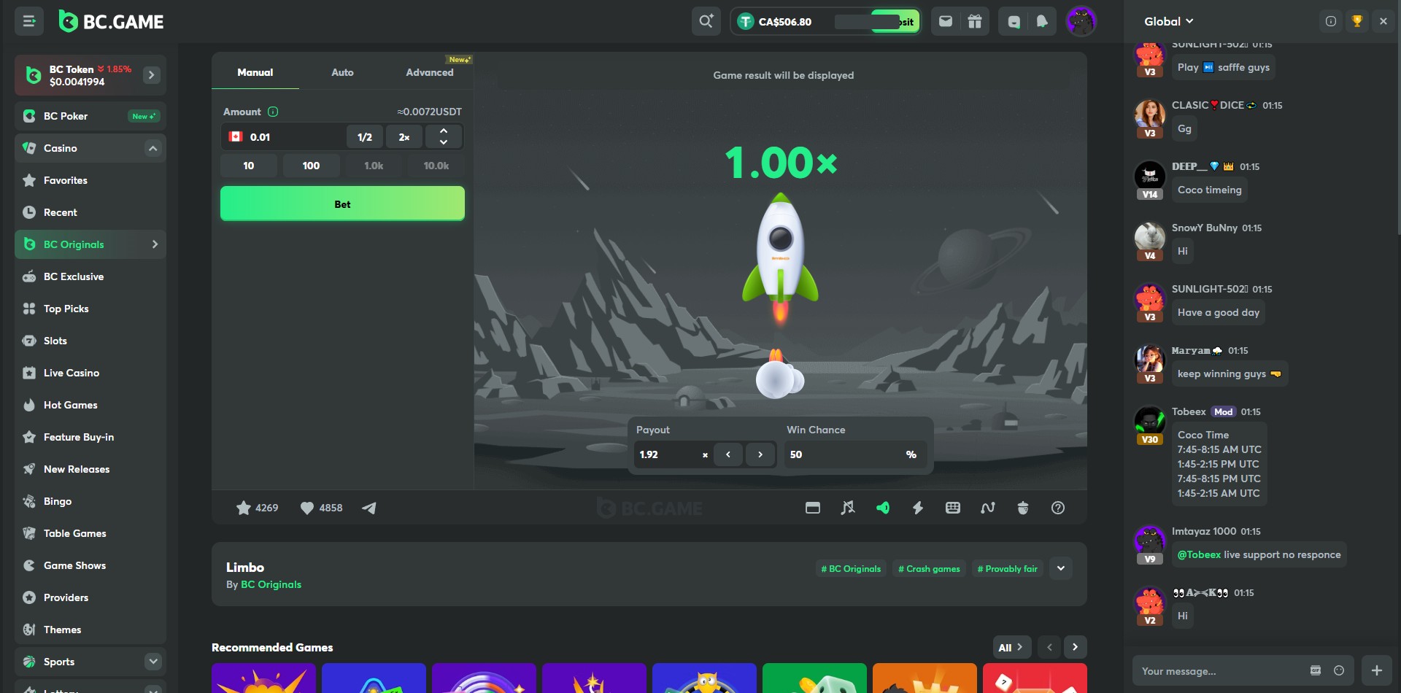Open Themes in the sidebar

[90, 630]
